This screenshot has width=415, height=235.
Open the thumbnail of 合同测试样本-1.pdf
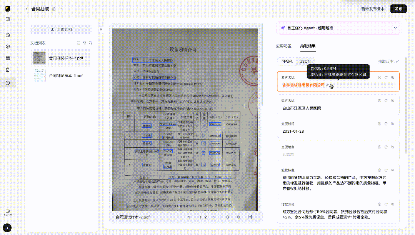coord(39,75)
